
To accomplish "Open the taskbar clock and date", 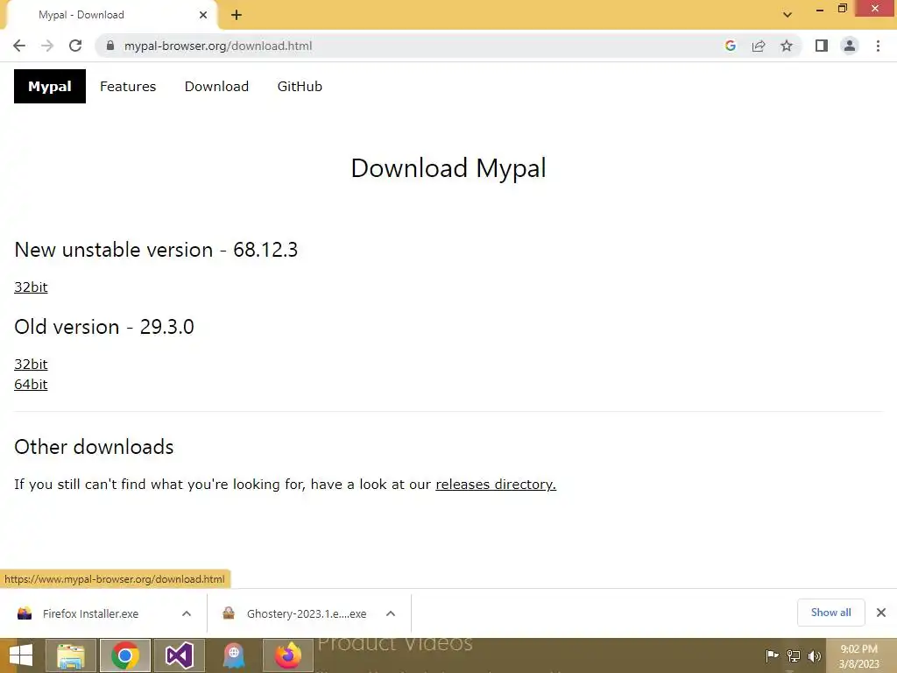I will coord(858,656).
